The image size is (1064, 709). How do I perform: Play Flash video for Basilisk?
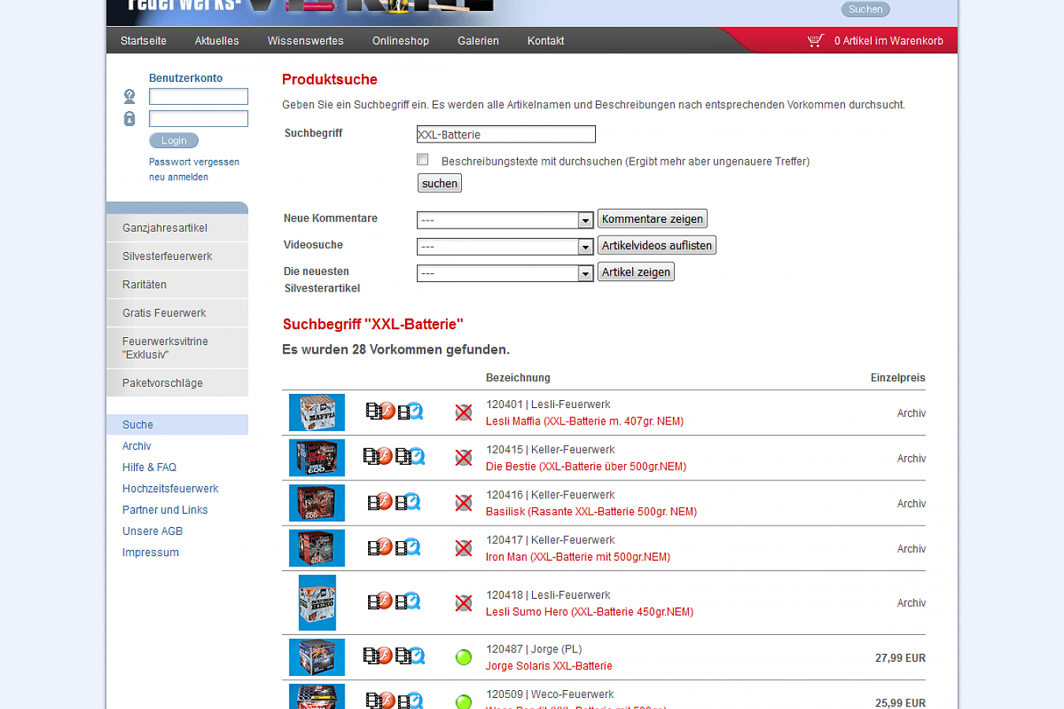[381, 501]
